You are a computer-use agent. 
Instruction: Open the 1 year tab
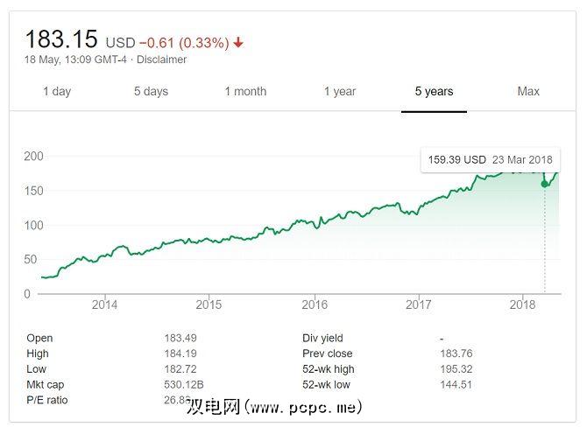click(340, 91)
